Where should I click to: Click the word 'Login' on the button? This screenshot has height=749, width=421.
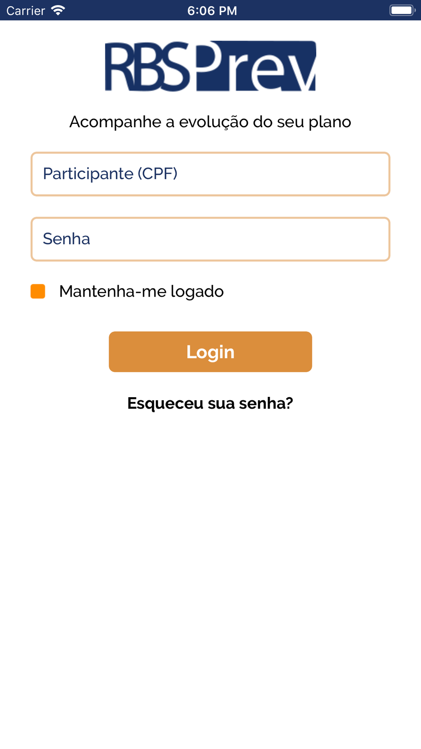[x=210, y=352]
